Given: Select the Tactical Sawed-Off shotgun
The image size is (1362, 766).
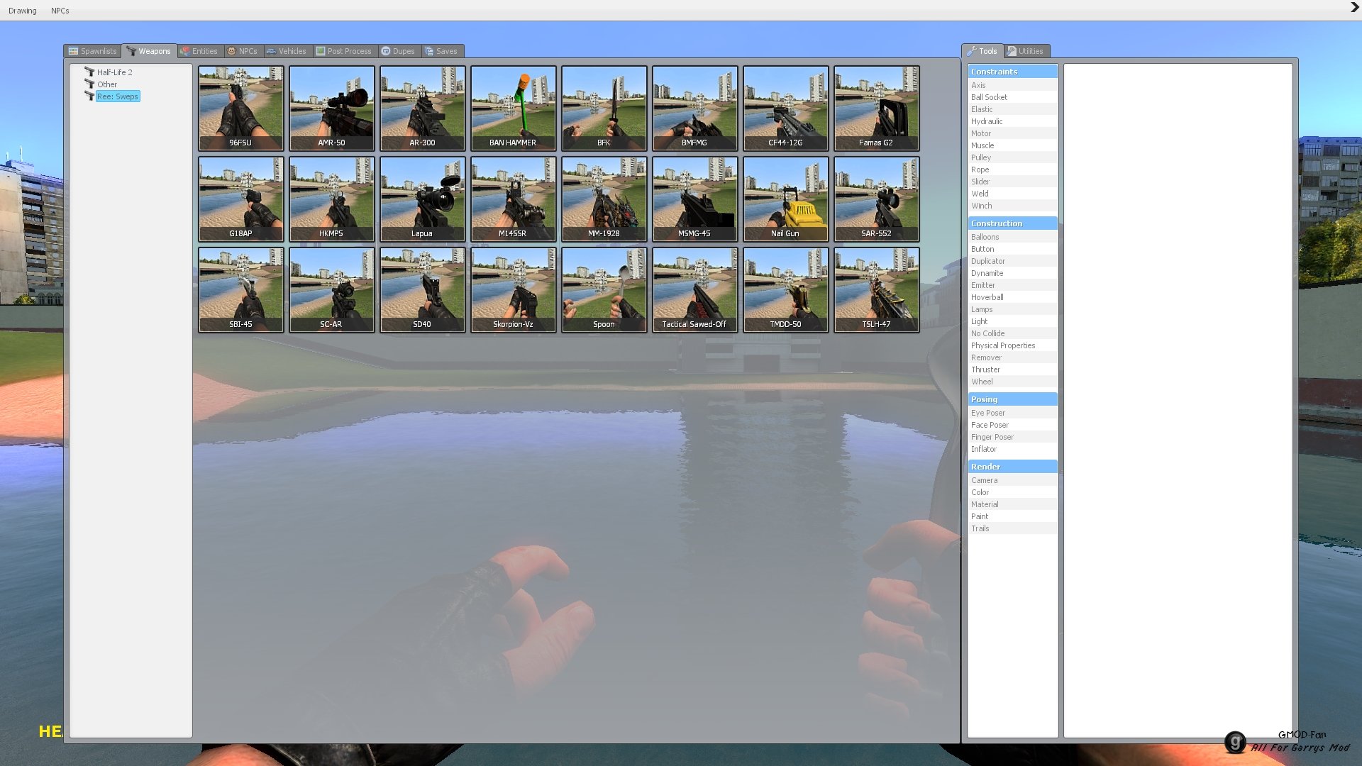Looking at the screenshot, I should click(x=695, y=289).
